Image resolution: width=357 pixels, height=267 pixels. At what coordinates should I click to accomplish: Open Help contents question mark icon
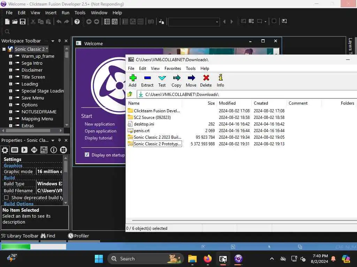point(77,22)
